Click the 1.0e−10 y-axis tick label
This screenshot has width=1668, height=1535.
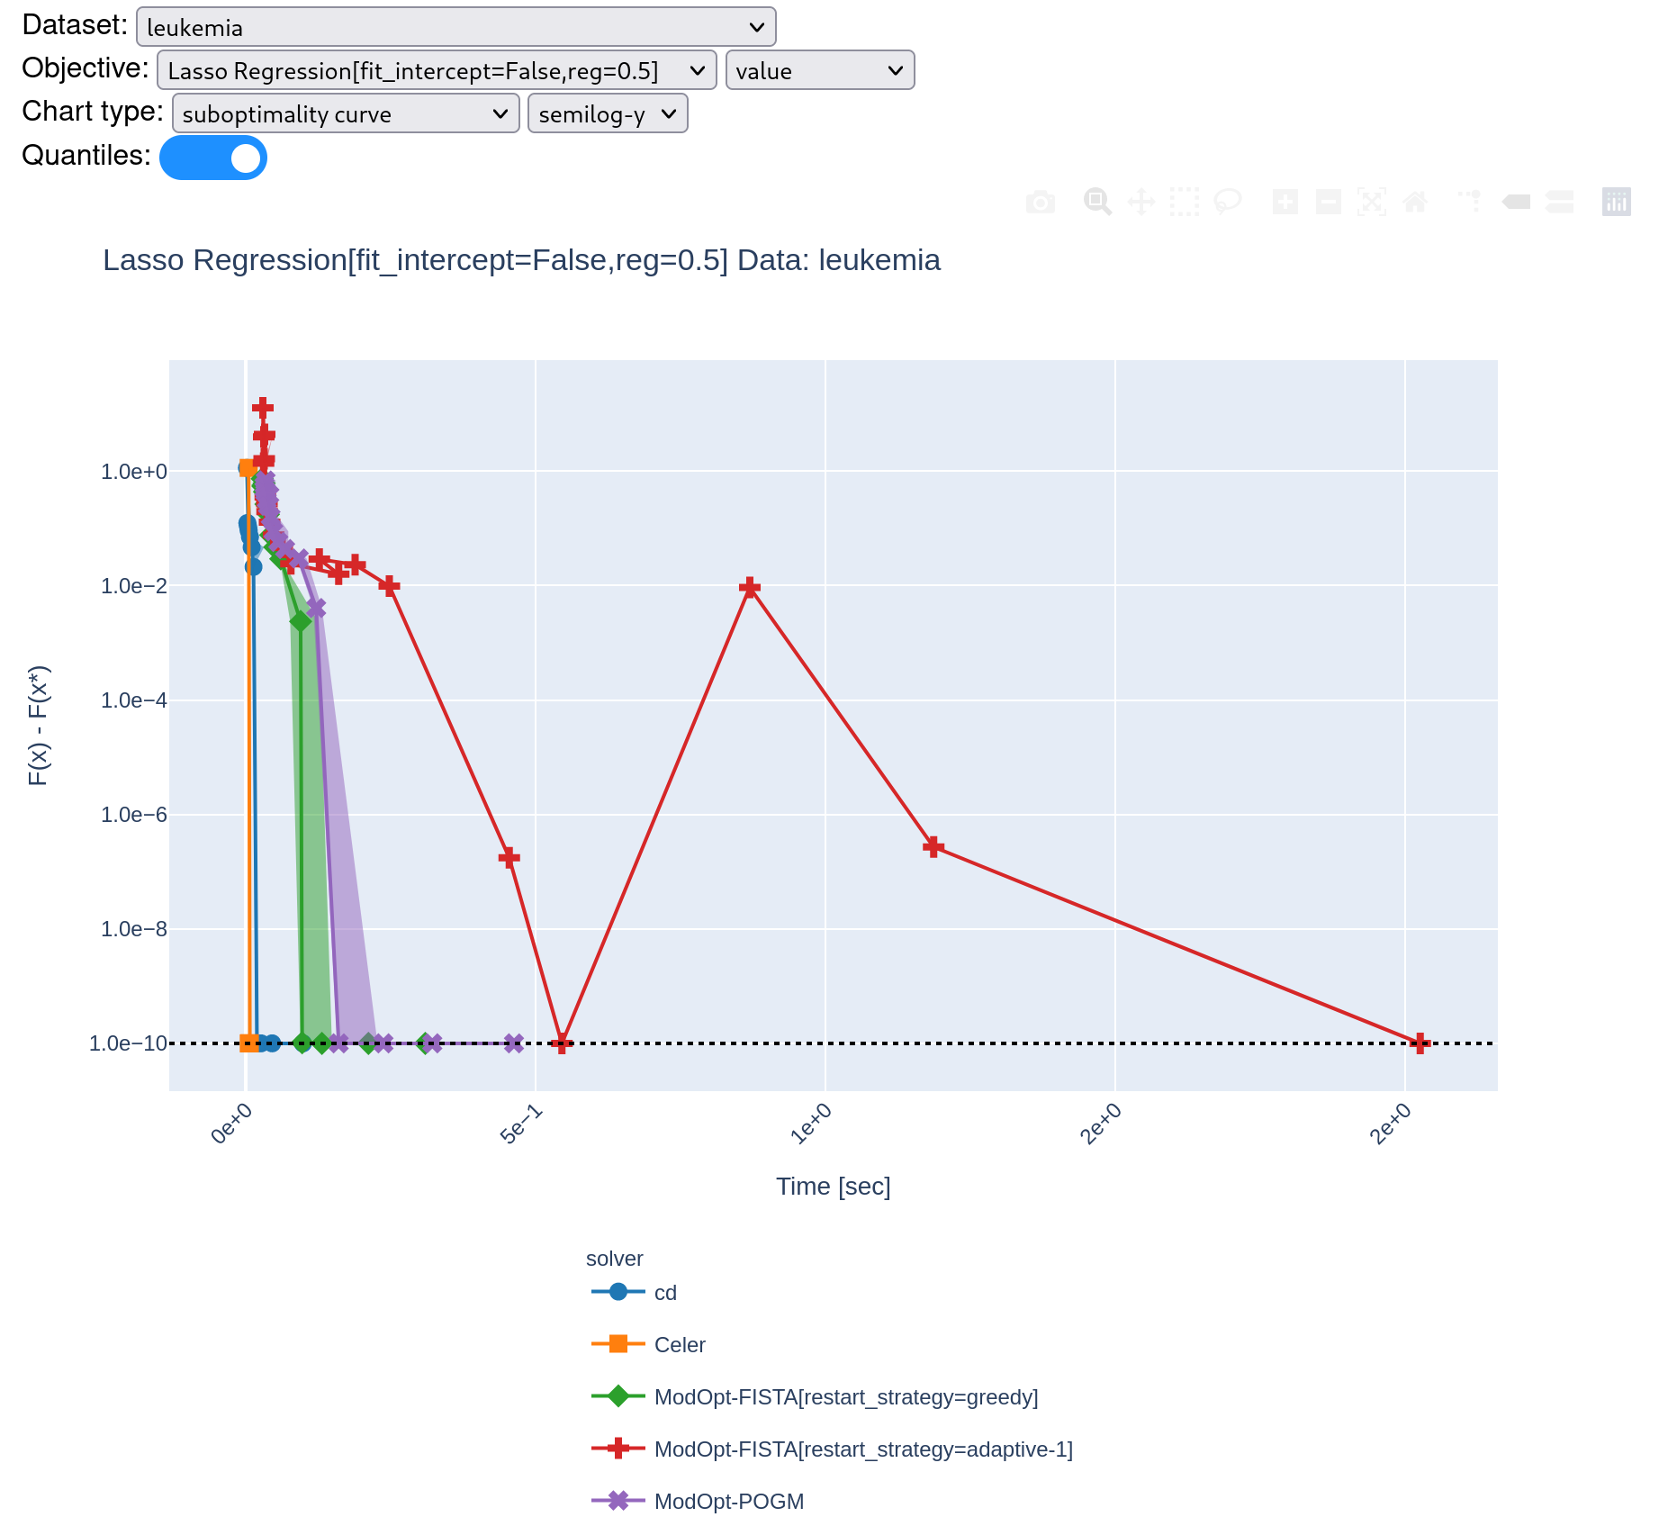tap(128, 1043)
